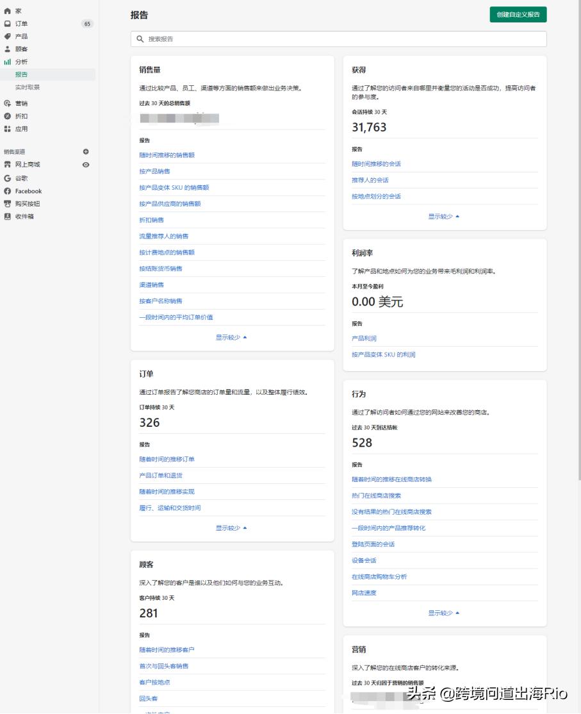Open the 家 (Home) icon in sidebar
The height and width of the screenshot is (714, 581).
click(8, 10)
